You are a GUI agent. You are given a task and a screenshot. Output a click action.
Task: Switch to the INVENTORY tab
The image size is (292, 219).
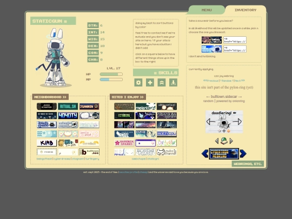[245, 10]
